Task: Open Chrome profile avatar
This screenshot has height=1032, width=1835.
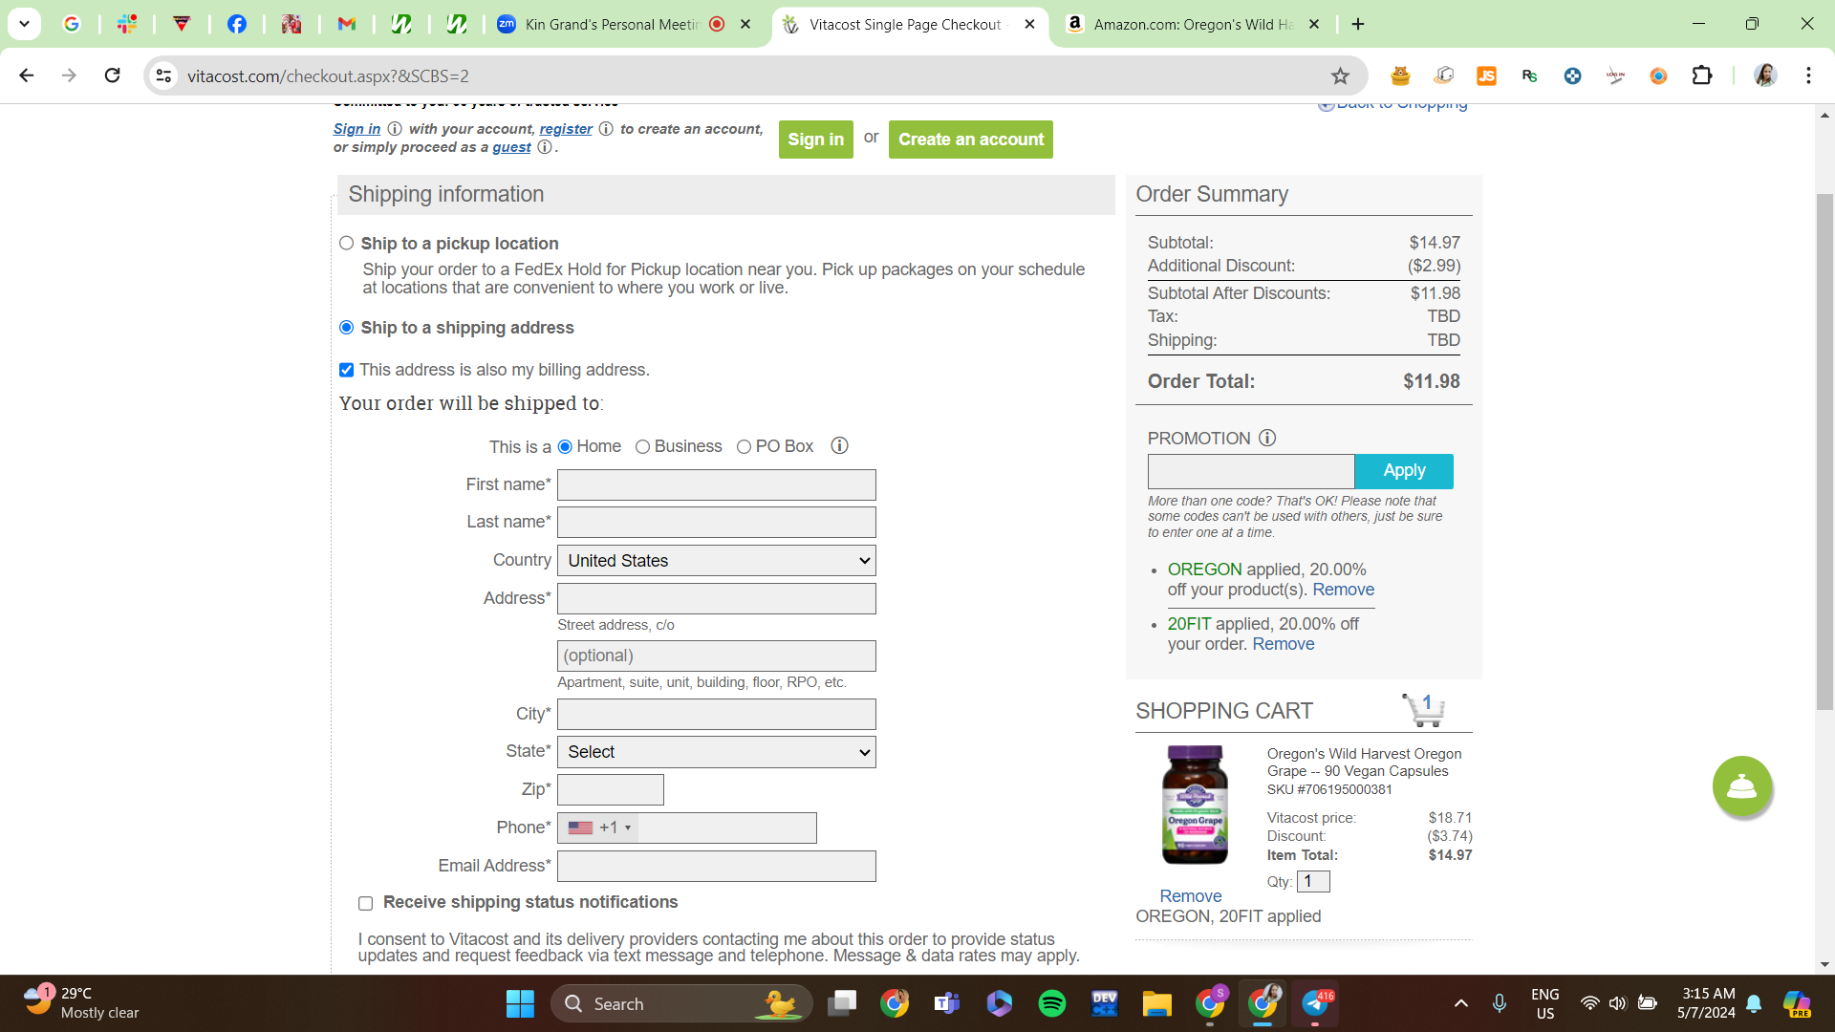Action: tap(1765, 75)
